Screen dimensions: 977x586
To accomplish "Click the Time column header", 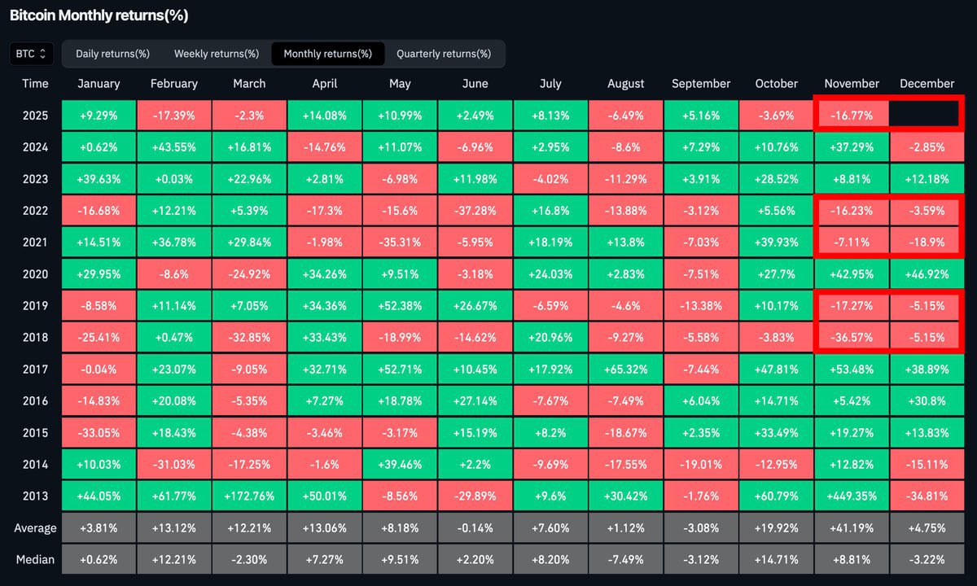I will tap(36, 83).
